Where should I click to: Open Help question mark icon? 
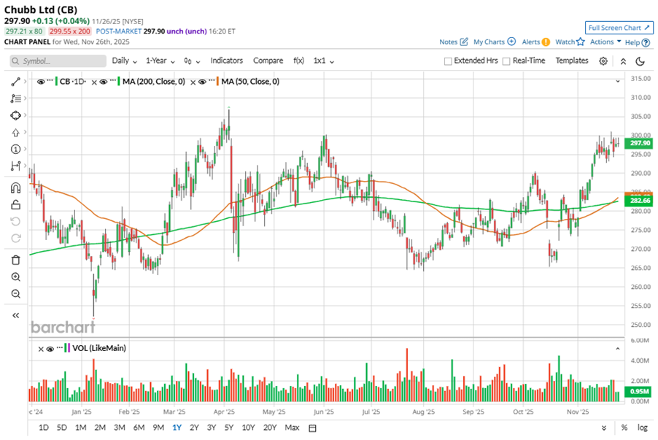pos(646,42)
